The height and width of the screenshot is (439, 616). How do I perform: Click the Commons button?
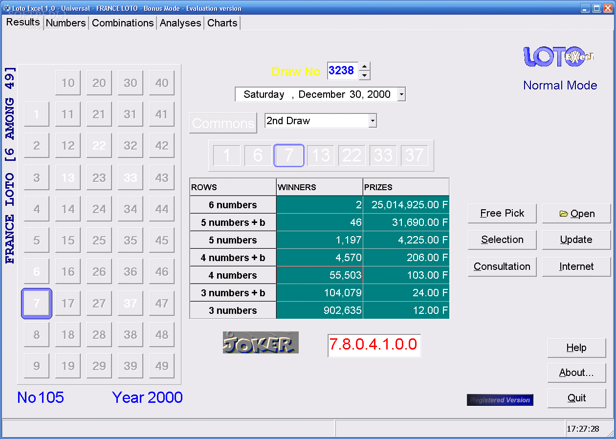click(x=223, y=123)
